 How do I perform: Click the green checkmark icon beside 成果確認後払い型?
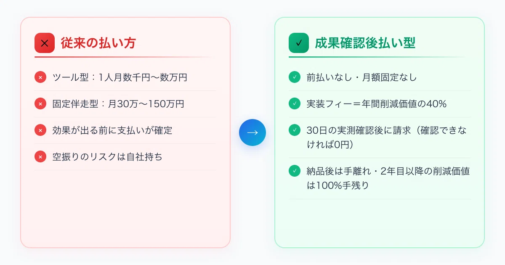pyautogui.click(x=299, y=43)
